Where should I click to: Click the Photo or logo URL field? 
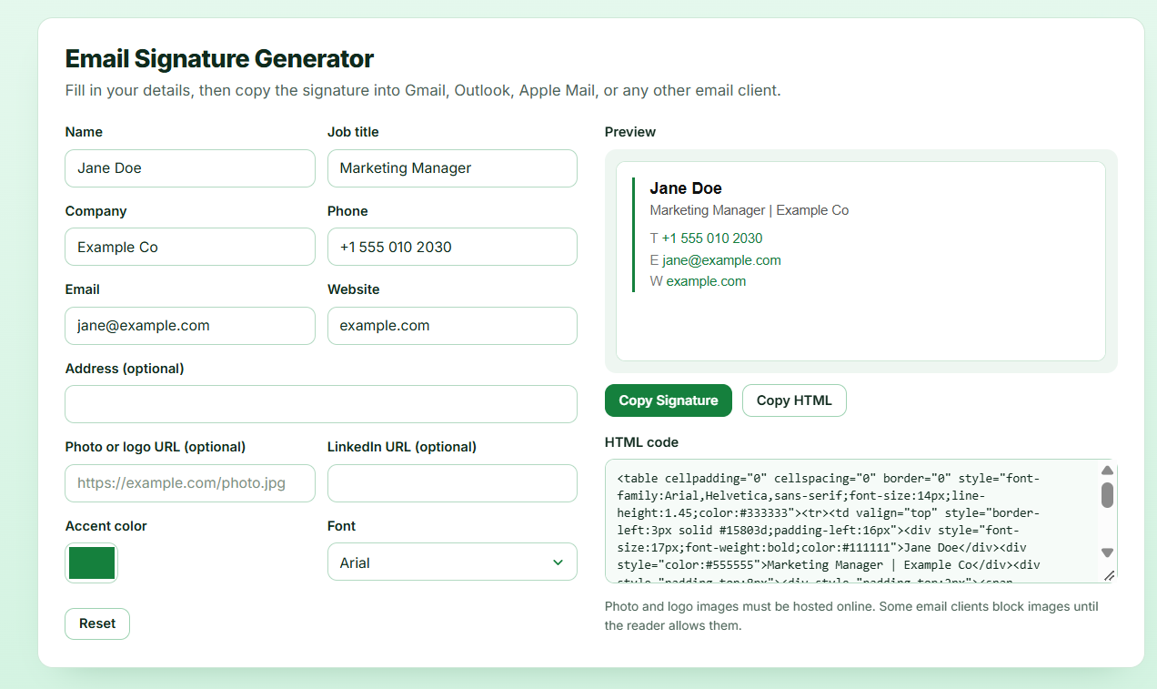point(190,483)
